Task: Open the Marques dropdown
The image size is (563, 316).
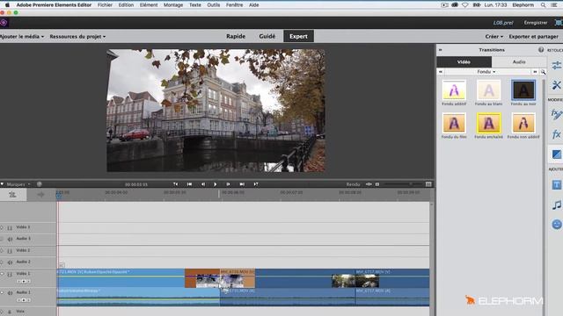Action: click(x=18, y=184)
